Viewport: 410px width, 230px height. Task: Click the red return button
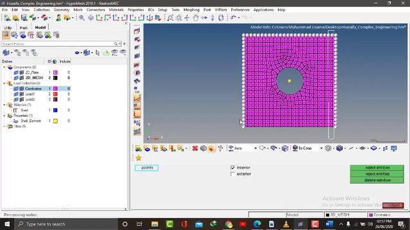pos(393,206)
